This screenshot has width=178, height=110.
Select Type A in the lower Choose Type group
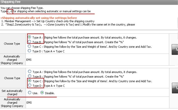30,72
